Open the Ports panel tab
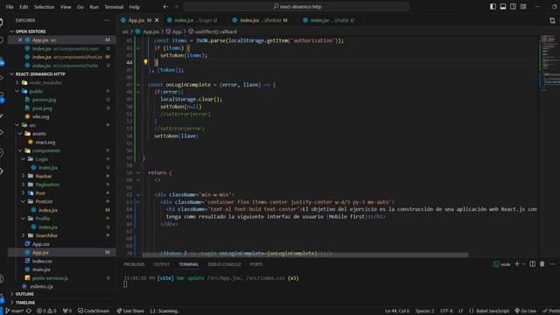The height and width of the screenshot is (315, 560). (256, 264)
